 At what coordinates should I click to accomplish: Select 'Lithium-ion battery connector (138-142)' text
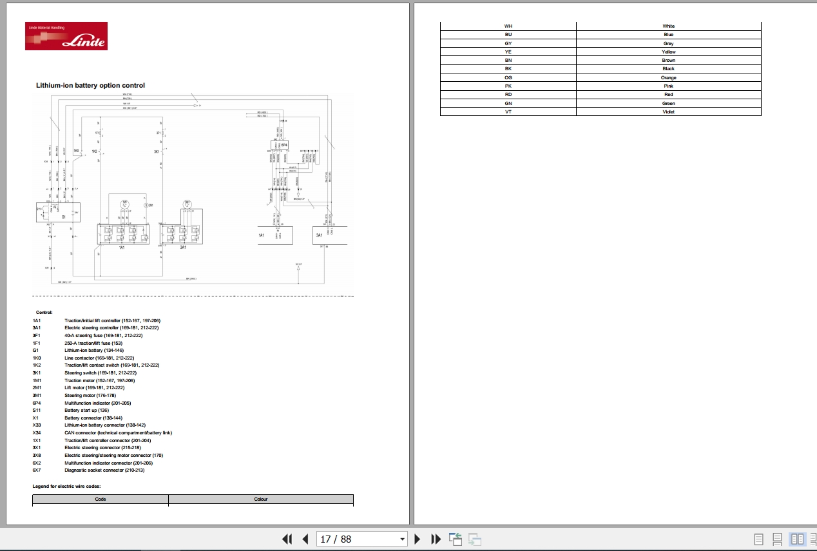click(105, 425)
